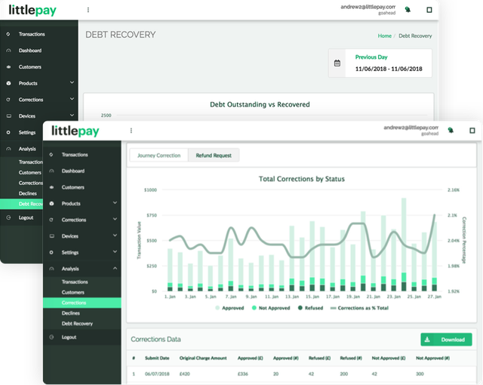Click the Customers icon in front window sidebar
The image size is (483, 385).
(51, 187)
